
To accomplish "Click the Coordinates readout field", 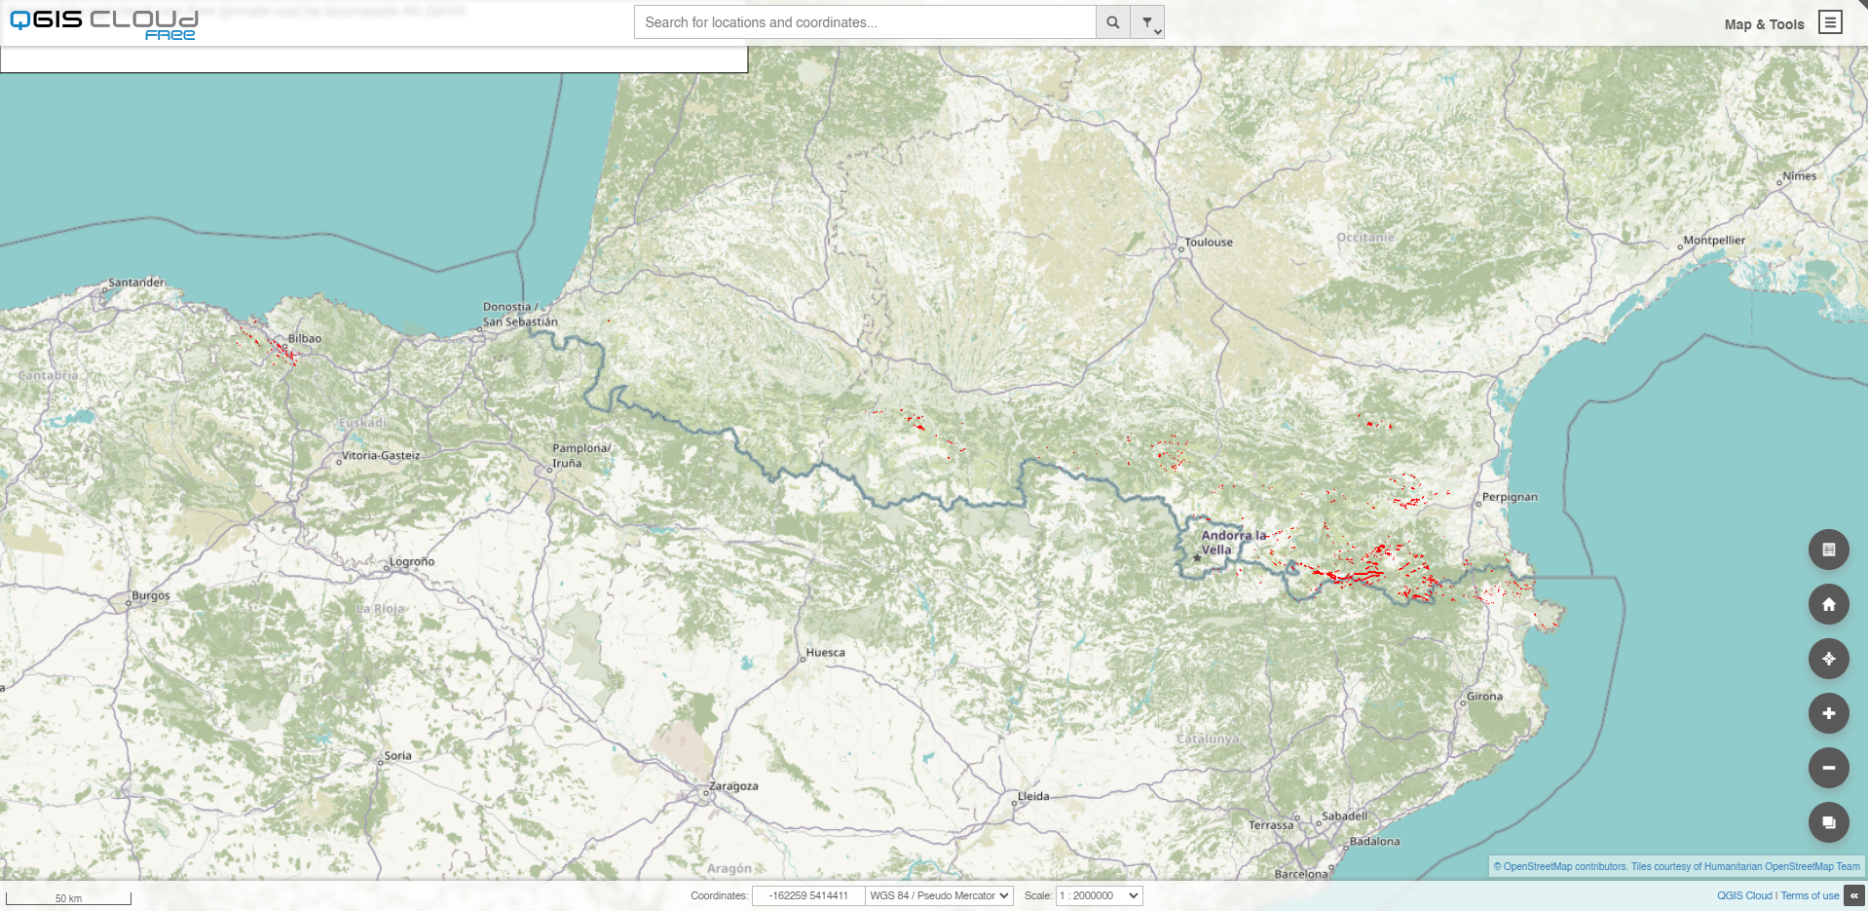I will (x=807, y=895).
